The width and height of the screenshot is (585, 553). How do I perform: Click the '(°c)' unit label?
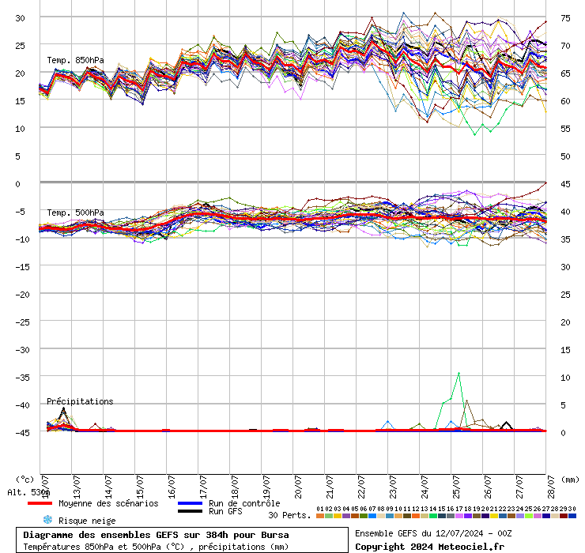click(x=25, y=480)
